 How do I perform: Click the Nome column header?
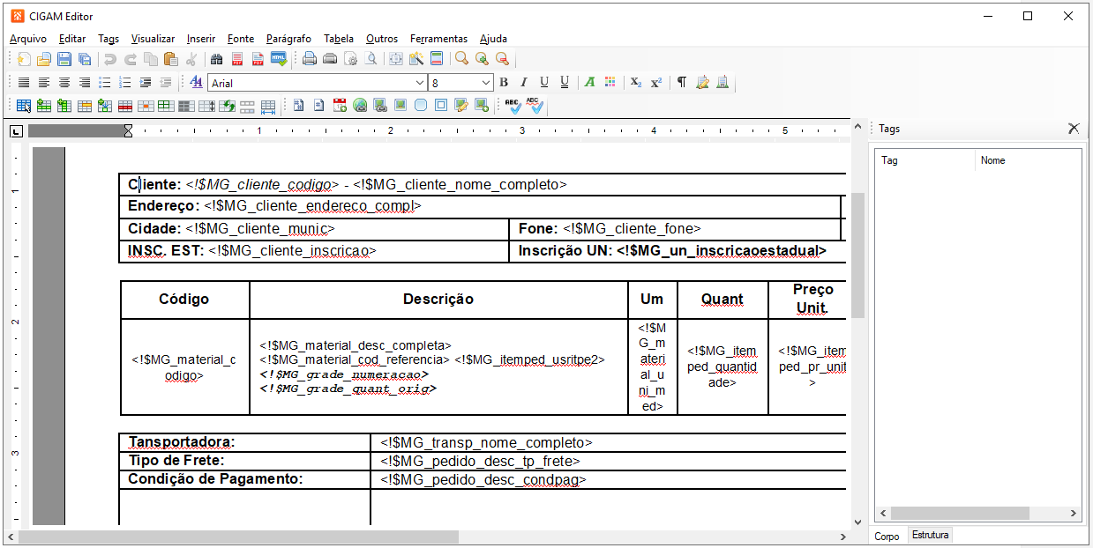(x=1028, y=160)
